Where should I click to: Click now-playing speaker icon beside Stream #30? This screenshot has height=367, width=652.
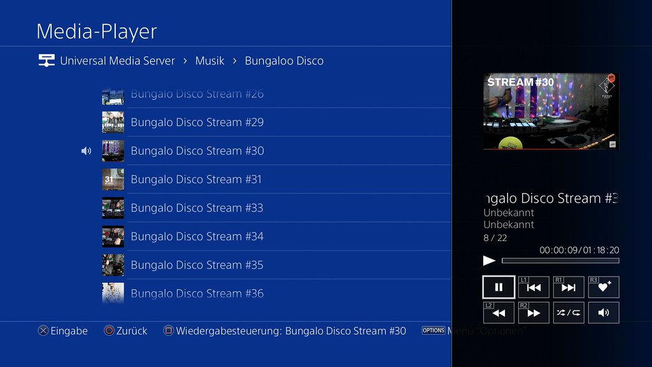point(86,151)
